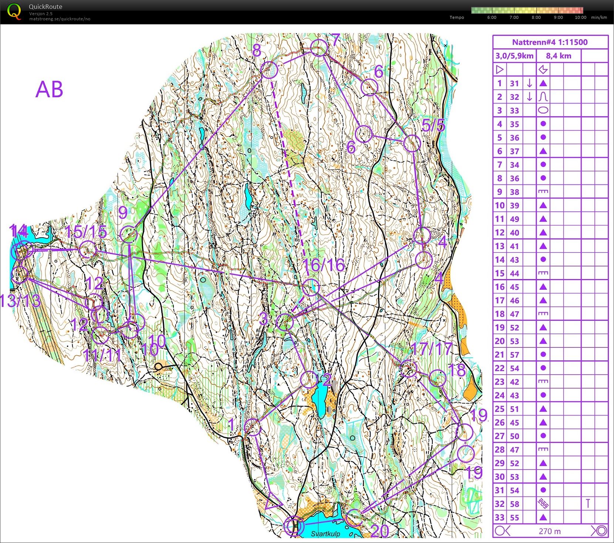
Task: Click control circle 7 on the map
Action: click(x=319, y=48)
